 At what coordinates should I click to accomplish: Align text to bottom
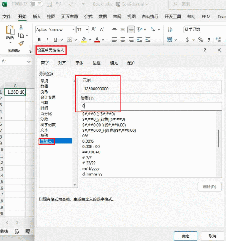(131, 29)
